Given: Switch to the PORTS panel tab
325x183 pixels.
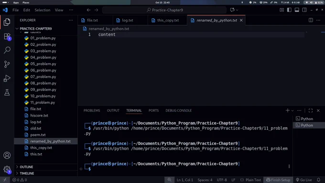Looking at the screenshot, I should [x=153, y=110].
